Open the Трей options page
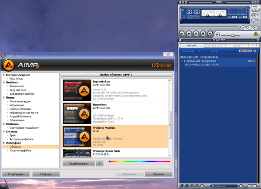The height and width of the screenshot is (189, 261). click(13, 135)
